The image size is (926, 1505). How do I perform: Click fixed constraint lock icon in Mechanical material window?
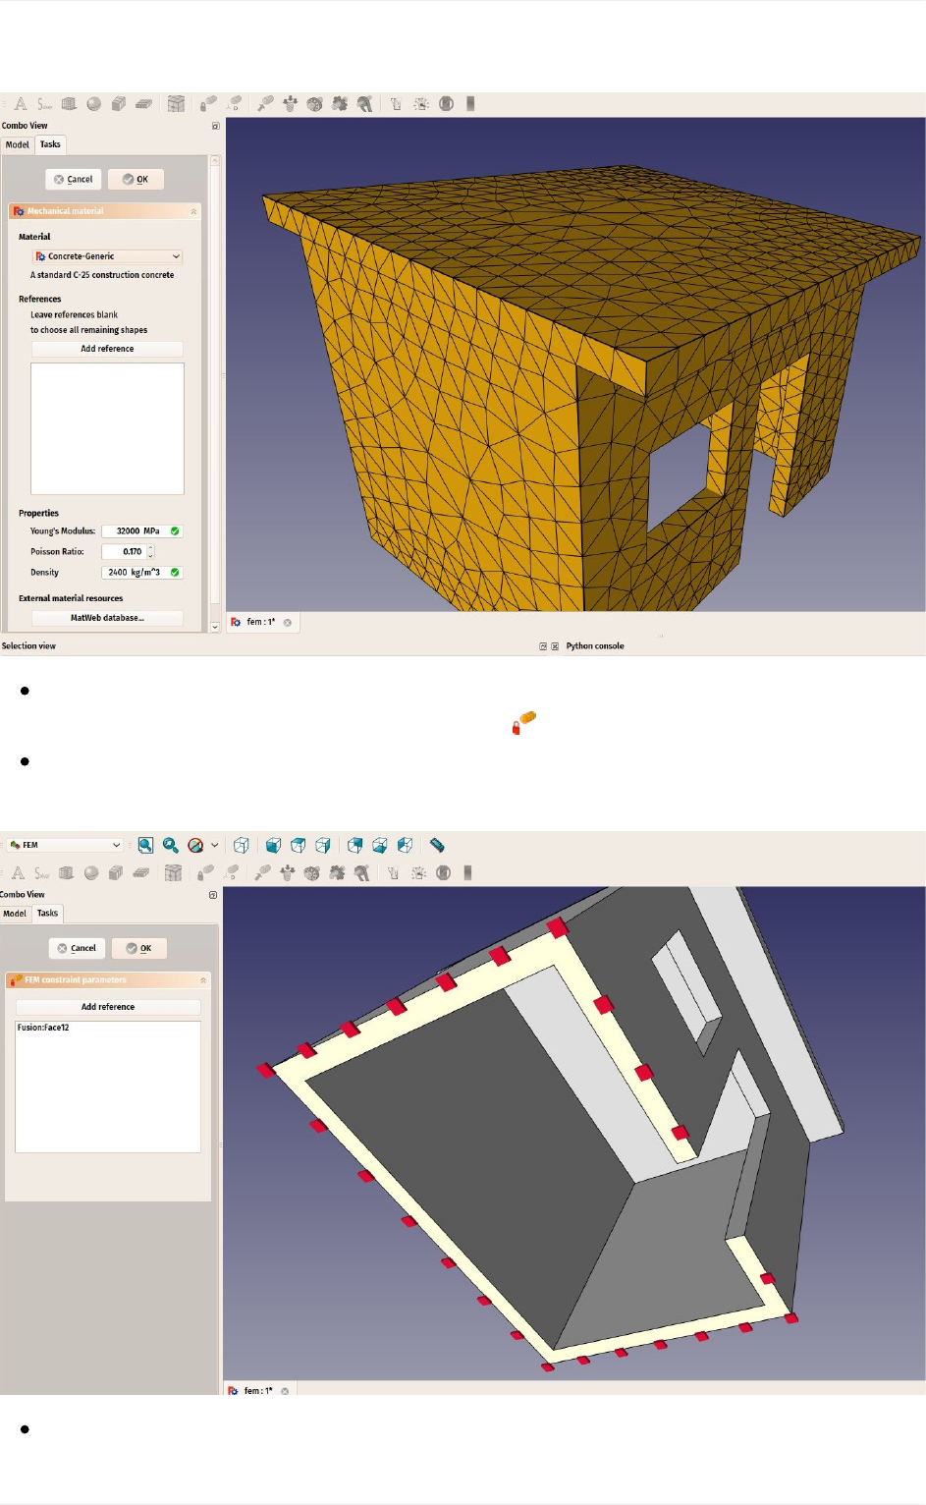point(208,103)
